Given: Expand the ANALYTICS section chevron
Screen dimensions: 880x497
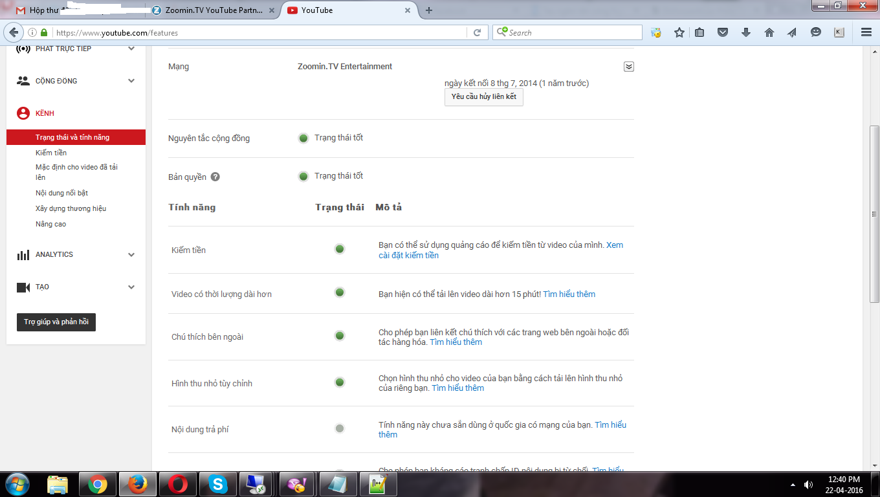Looking at the screenshot, I should (131, 255).
